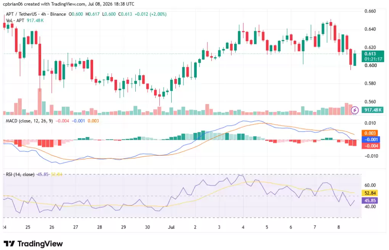Click the TradingView wordmark text
The width and height of the screenshot is (389, 250).
pos(40,244)
